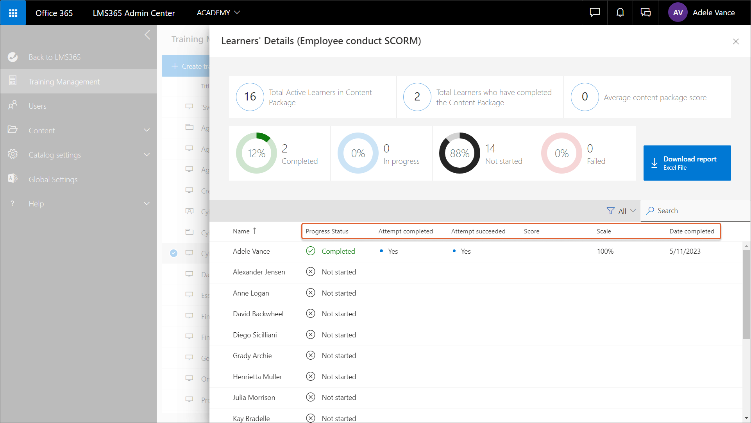The image size is (751, 423).
Task: Click the notifications bell icon
Action: 620,13
